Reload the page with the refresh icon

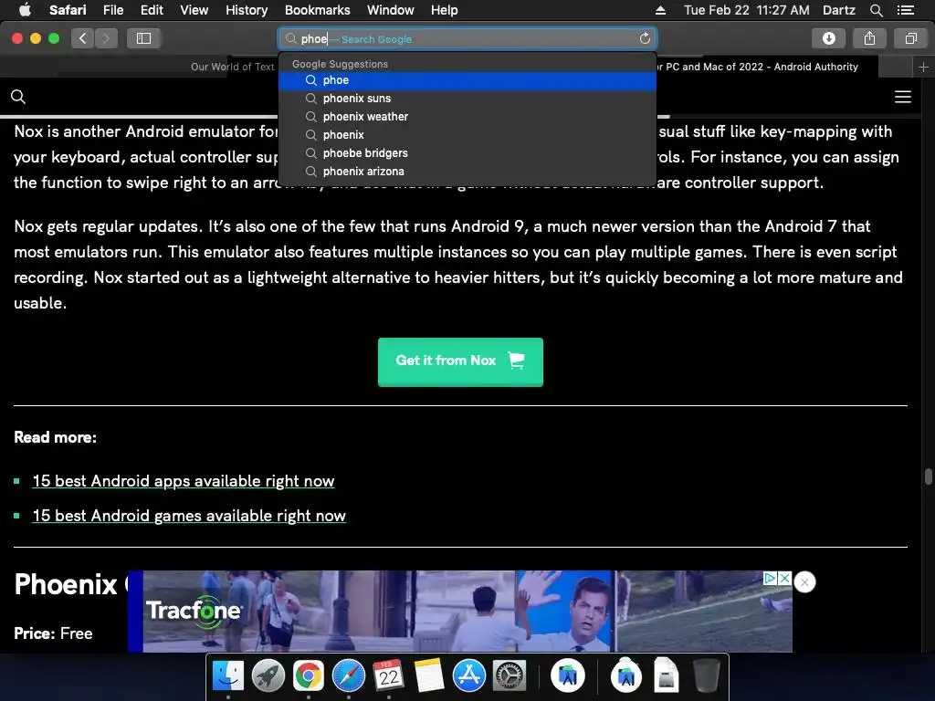645,38
